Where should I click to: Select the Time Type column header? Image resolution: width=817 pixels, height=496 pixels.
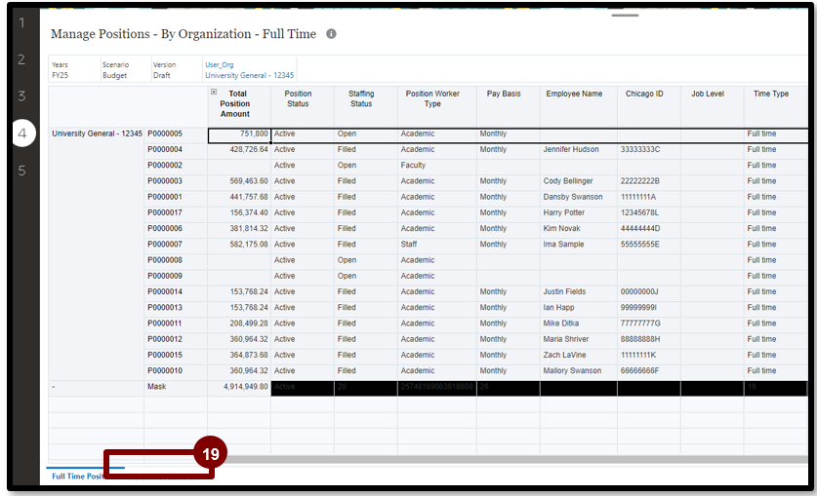(x=775, y=106)
